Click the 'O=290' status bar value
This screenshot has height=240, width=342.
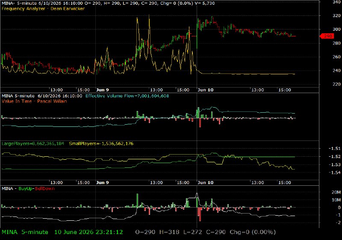145,232
